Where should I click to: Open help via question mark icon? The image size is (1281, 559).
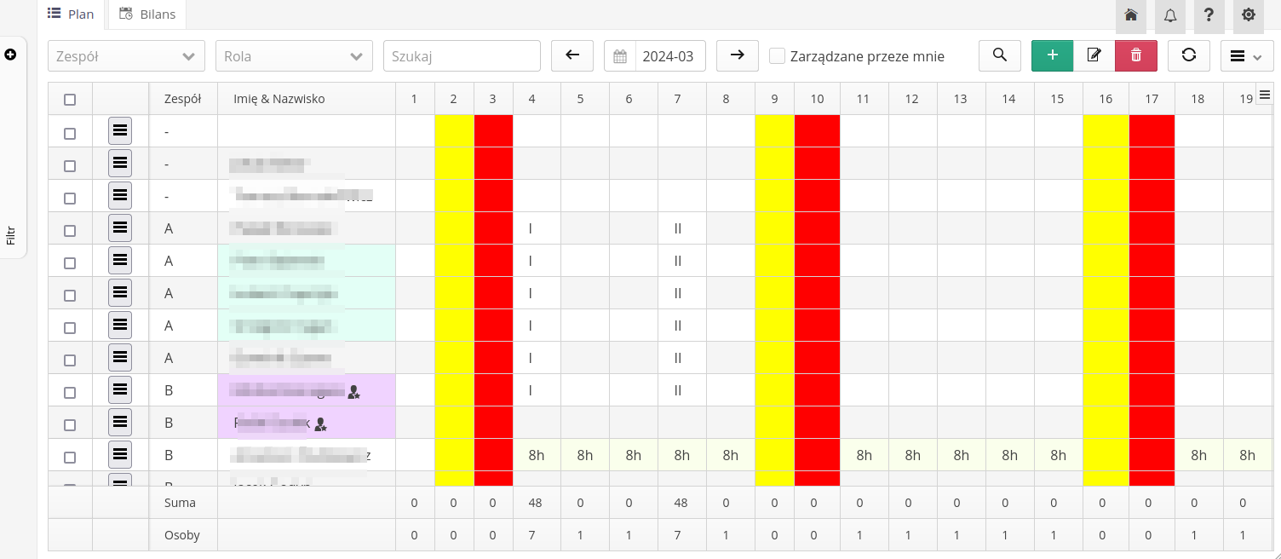coord(1209,15)
